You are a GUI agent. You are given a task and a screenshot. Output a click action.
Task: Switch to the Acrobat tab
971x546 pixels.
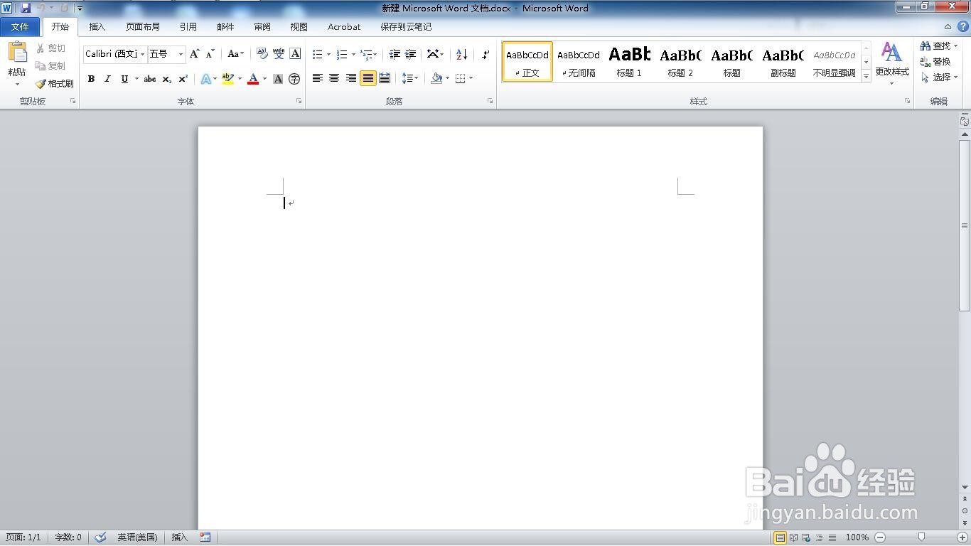pos(344,27)
